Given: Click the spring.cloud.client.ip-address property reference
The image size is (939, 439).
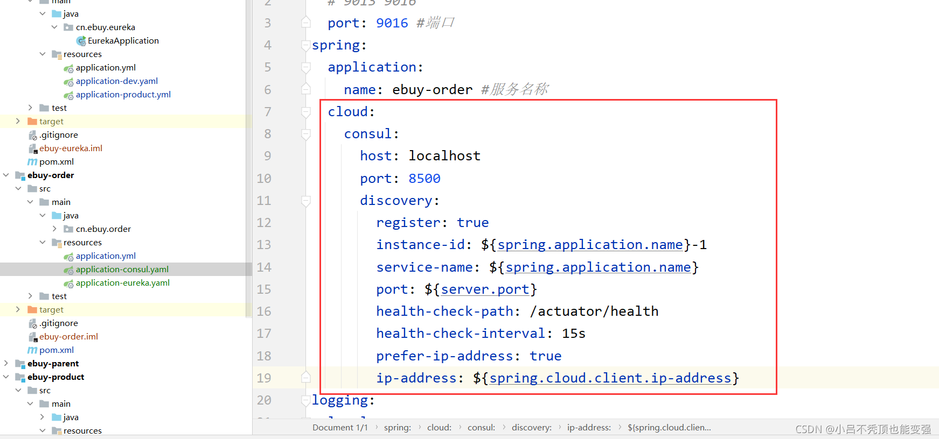Looking at the screenshot, I should click(610, 378).
